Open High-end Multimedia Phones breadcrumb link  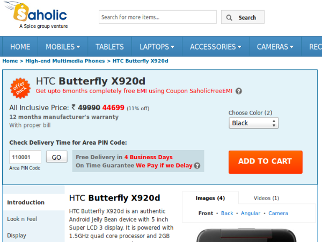(65, 61)
